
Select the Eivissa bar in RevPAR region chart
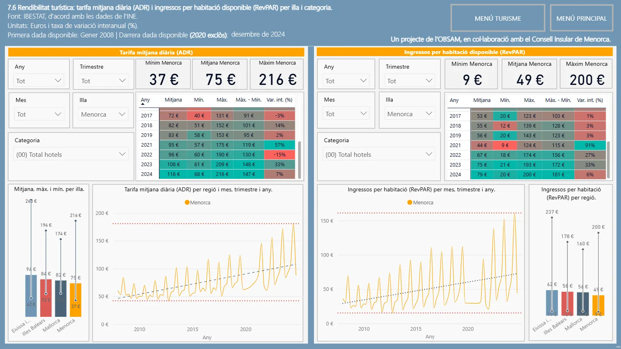tap(552, 303)
